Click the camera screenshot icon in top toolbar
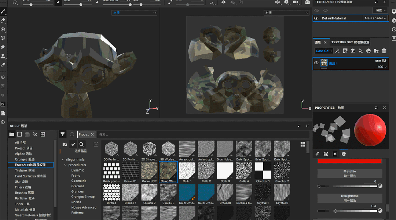396x220 pixels. click(307, 2)
